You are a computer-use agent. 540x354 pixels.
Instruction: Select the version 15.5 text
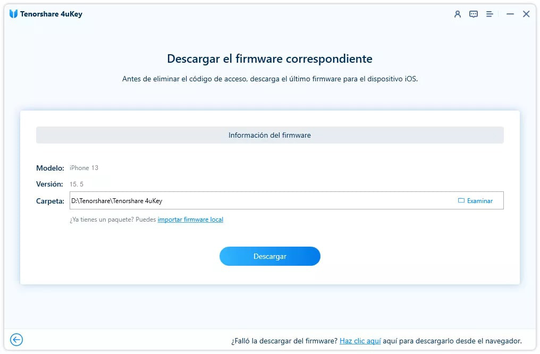tap(77, 184)
